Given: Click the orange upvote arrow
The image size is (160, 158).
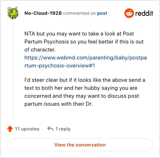Looking at the screenshot, I should coord(10,129).
